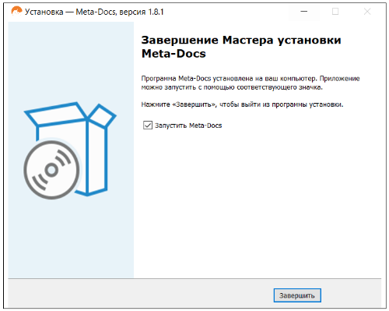This screenshot has width=389, height=311.
Task: Click the greyed-out maximize window button
Action: coord(335,12)
